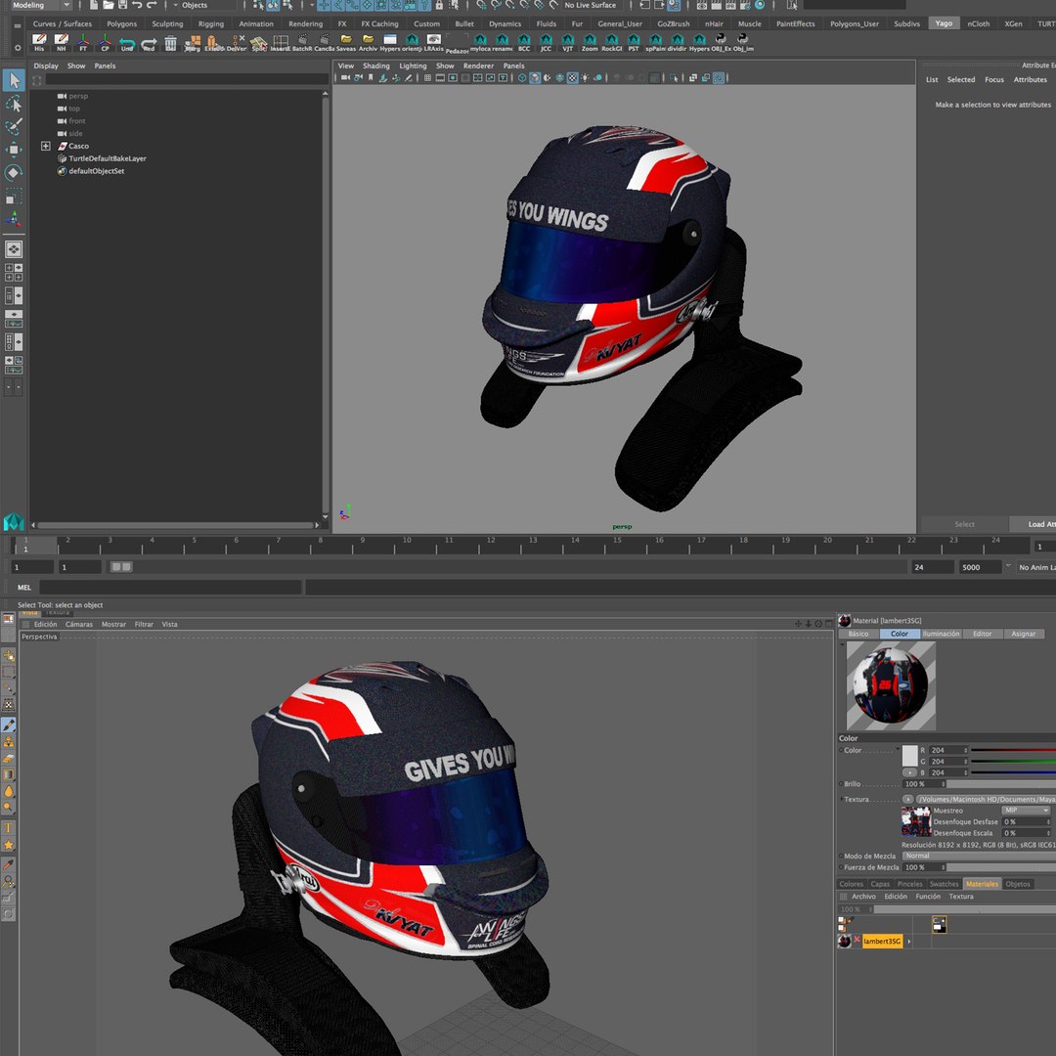Click the Hypershade shelf icon
Screen dimensions: 1056x1056
coord(390,43)
